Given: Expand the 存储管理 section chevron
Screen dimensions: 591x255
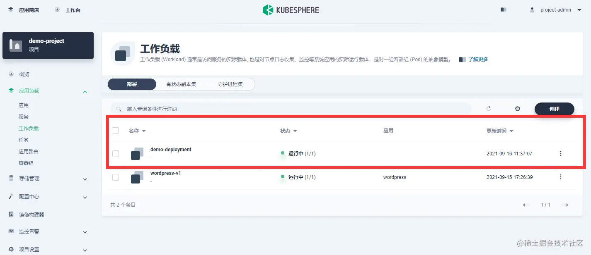Looking at the screenshot, I should (x=85, y=179).
